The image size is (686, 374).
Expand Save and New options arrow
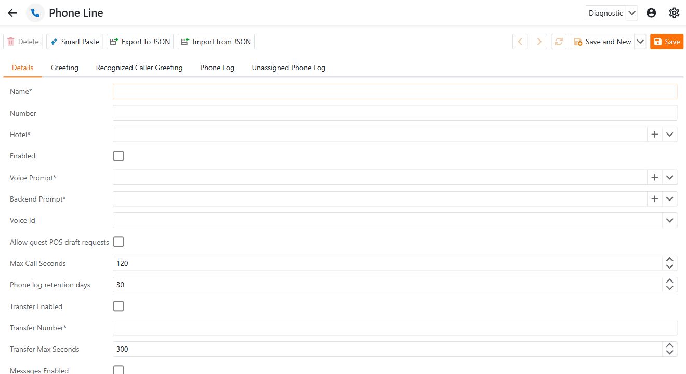tap(640, 42)
